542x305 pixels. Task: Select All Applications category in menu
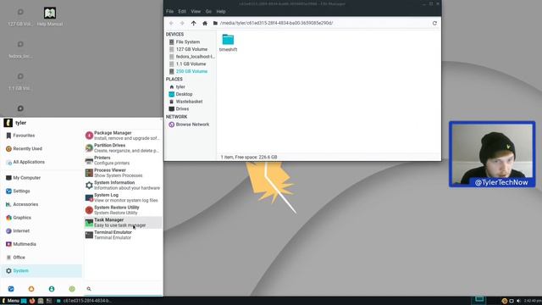[x=41, y=162]
